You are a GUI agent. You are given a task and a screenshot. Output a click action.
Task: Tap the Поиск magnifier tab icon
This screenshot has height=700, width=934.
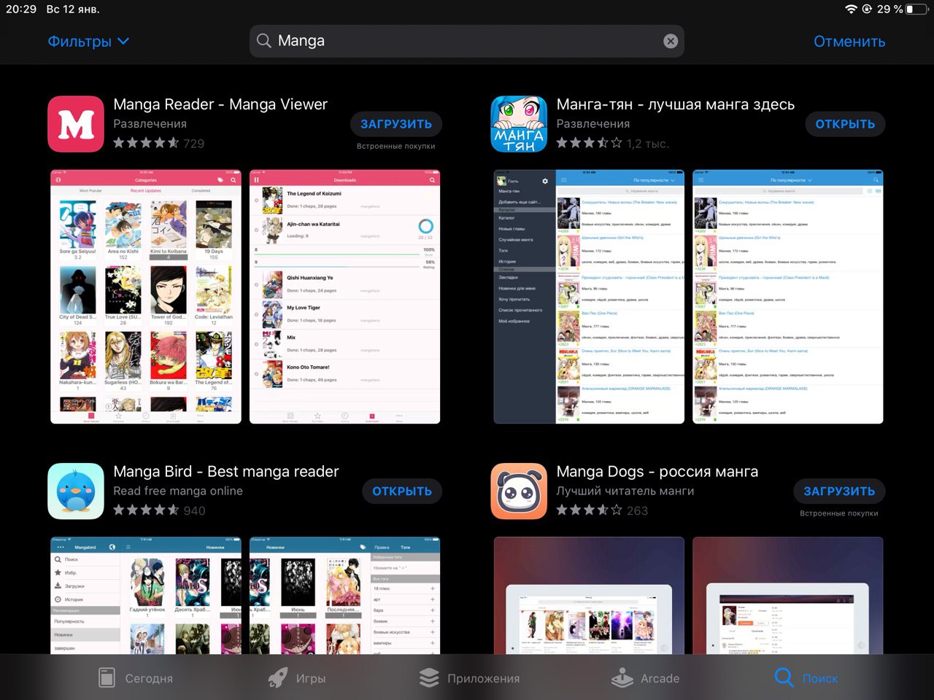[784, 678]
